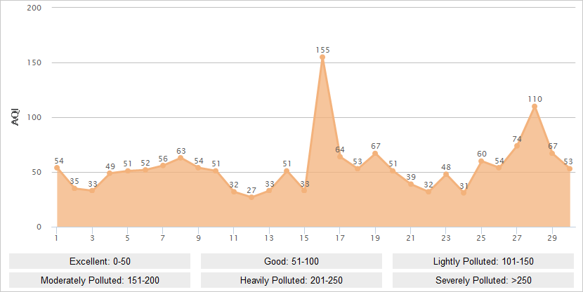Choose the Lightly Polluted: 101-150 legend box
This screenshot has height=292, width=583.
483,261
